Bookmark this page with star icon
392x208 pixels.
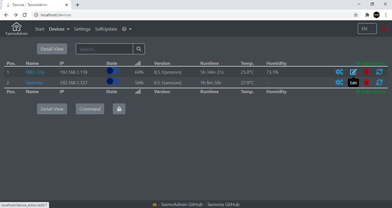[x=356, y=15]
